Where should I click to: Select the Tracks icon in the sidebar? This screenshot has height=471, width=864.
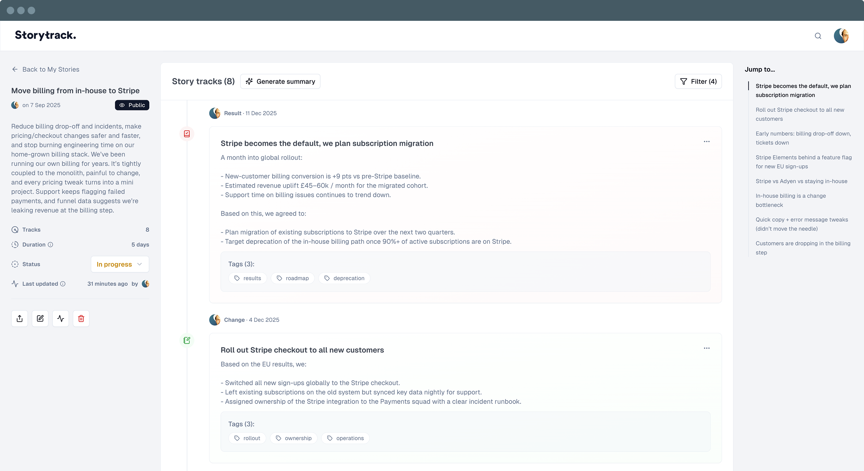point(15,230)
